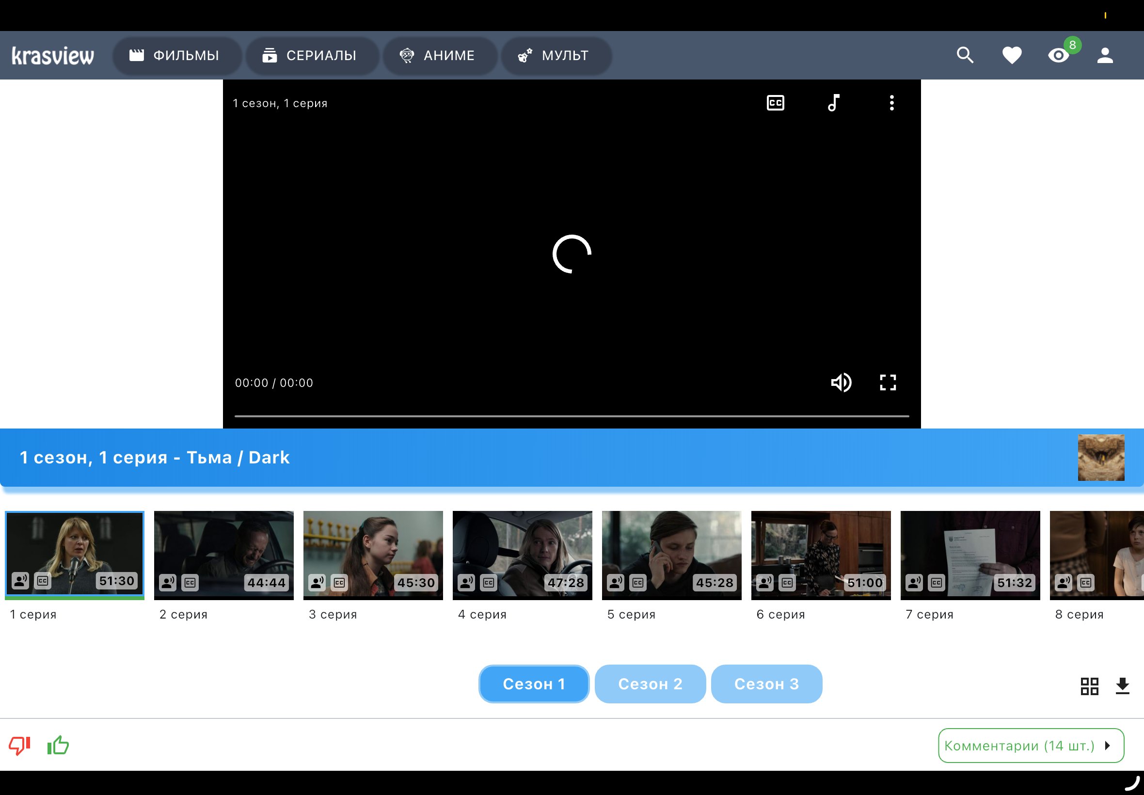Open the АНИМЕ menu

coord(438,55)
